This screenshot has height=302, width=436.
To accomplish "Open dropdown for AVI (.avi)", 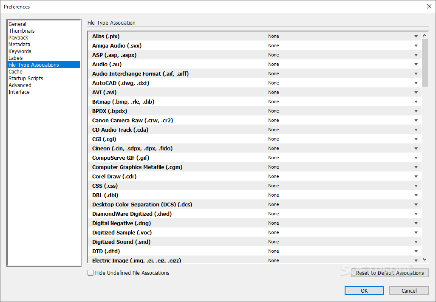I will [x=416, y=93].
